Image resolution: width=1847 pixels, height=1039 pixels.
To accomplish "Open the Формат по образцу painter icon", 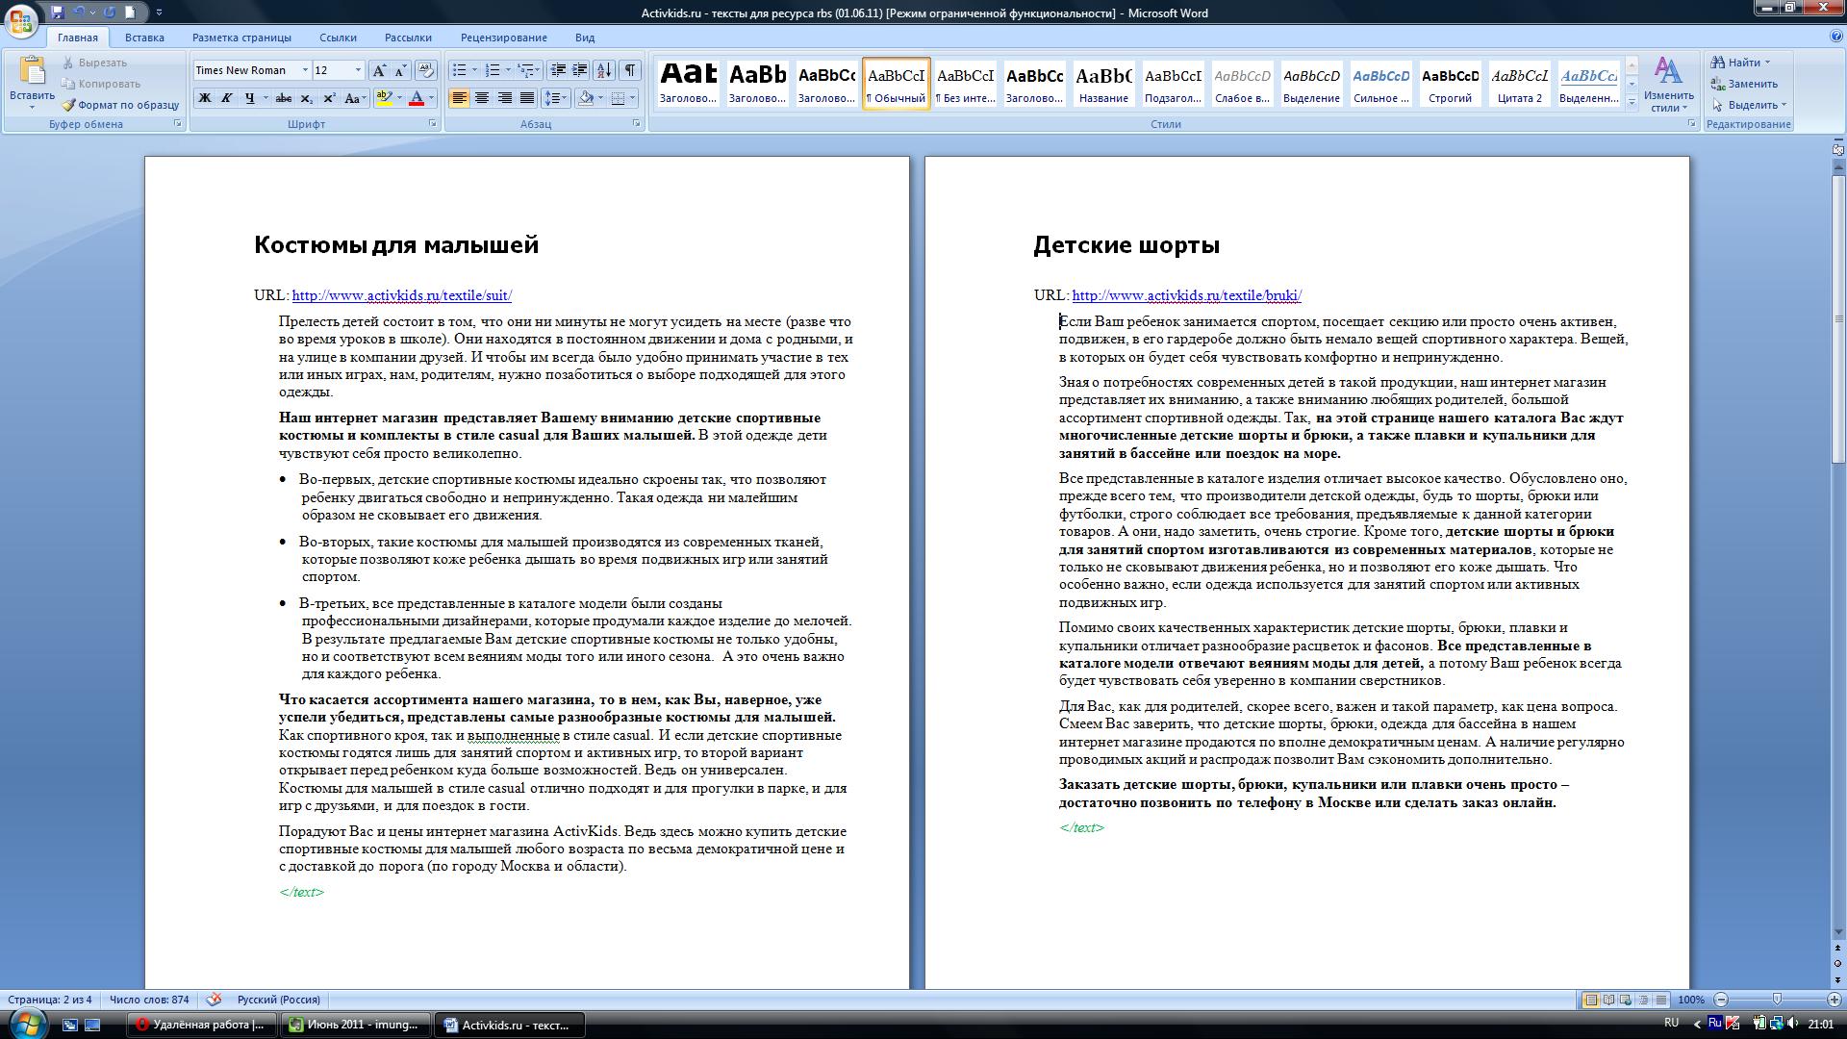I will point(72,106).
